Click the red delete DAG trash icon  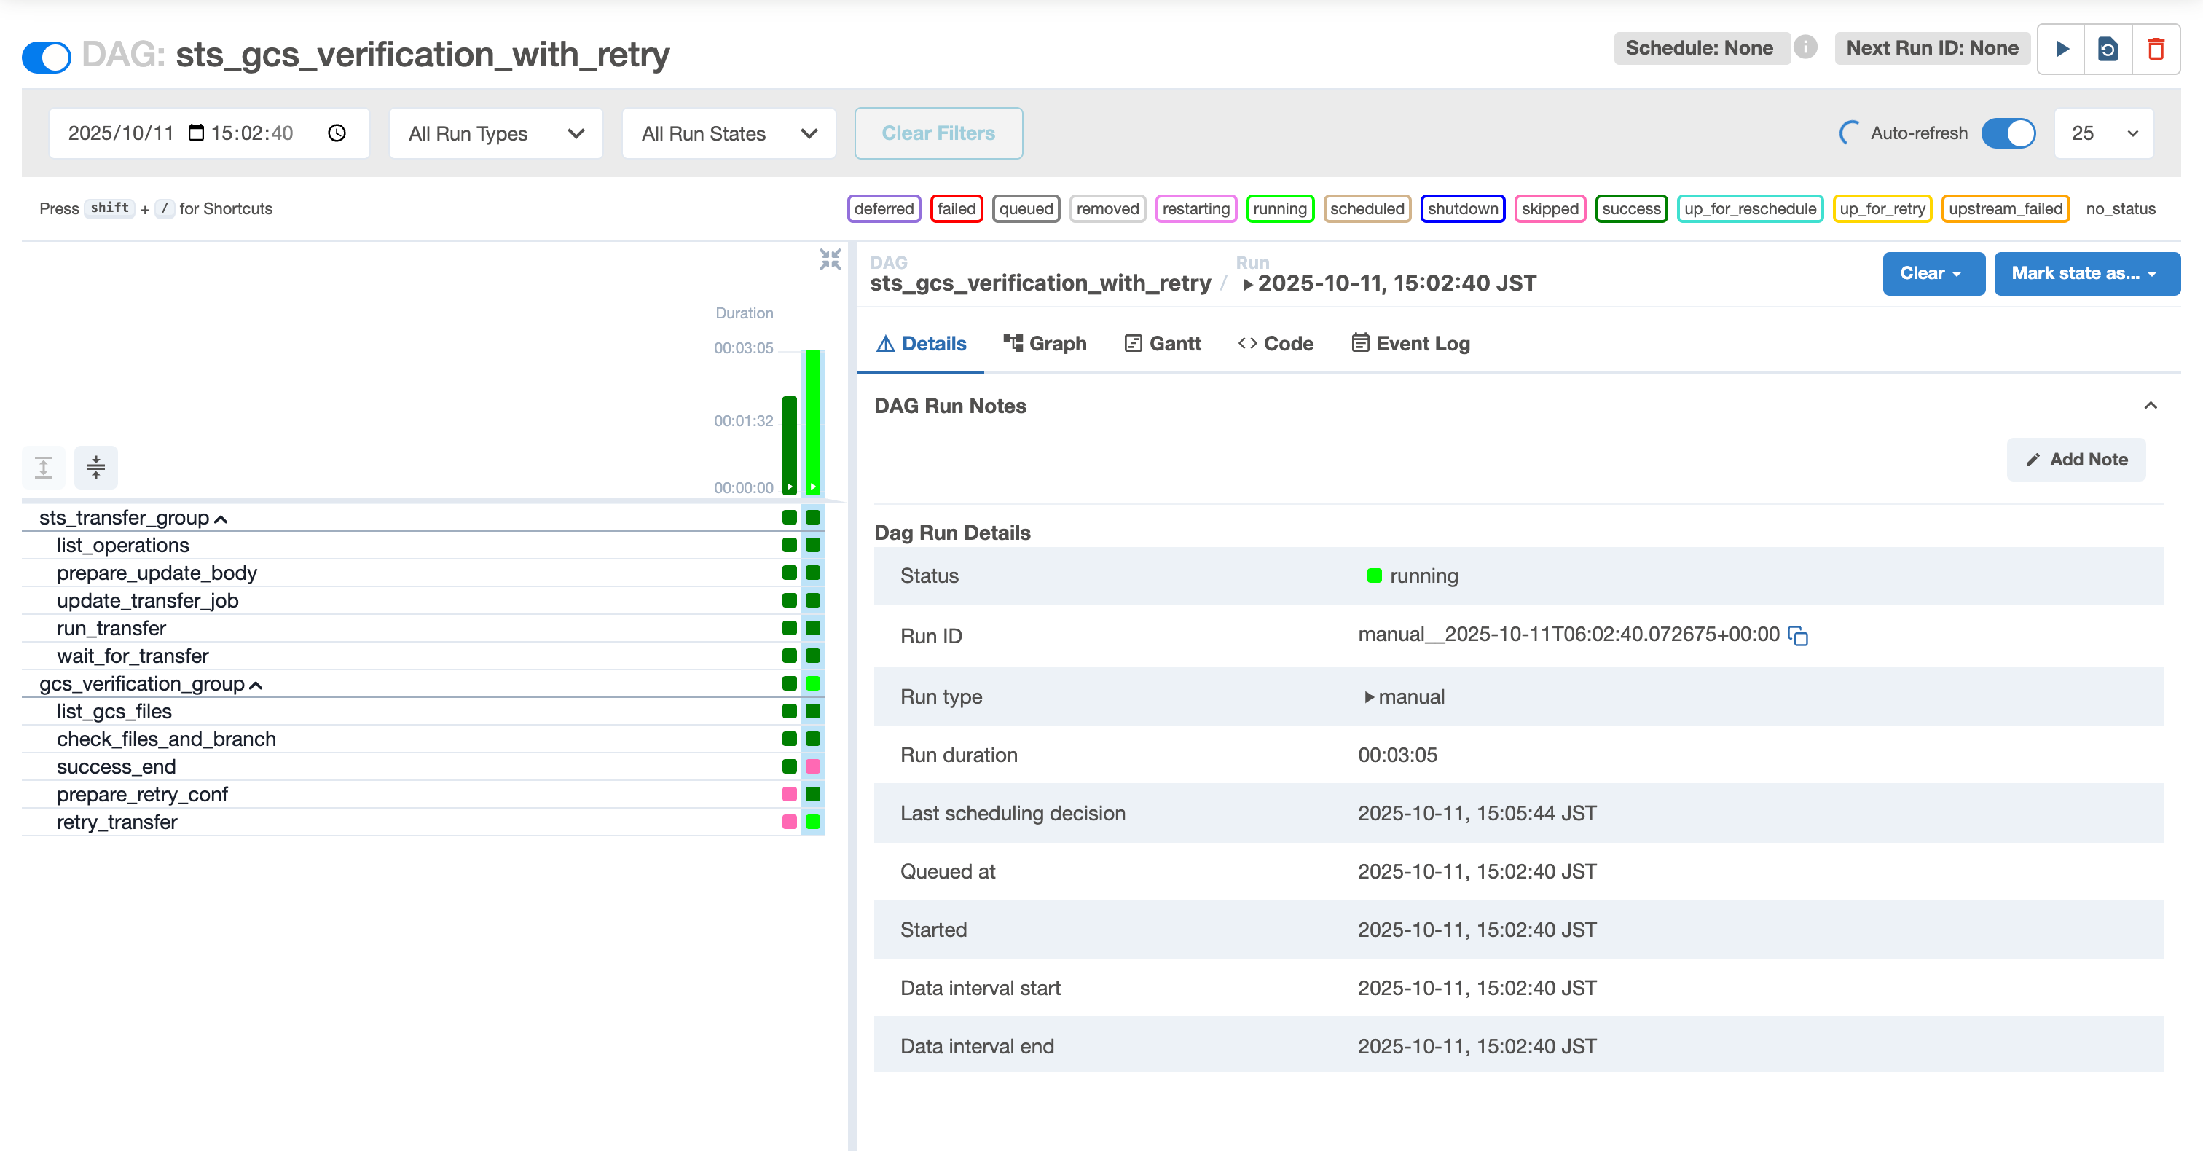pos(2155,50)
